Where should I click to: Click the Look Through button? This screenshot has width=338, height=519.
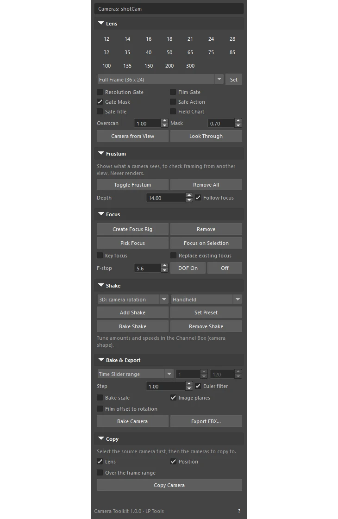(x=206, y=136)
